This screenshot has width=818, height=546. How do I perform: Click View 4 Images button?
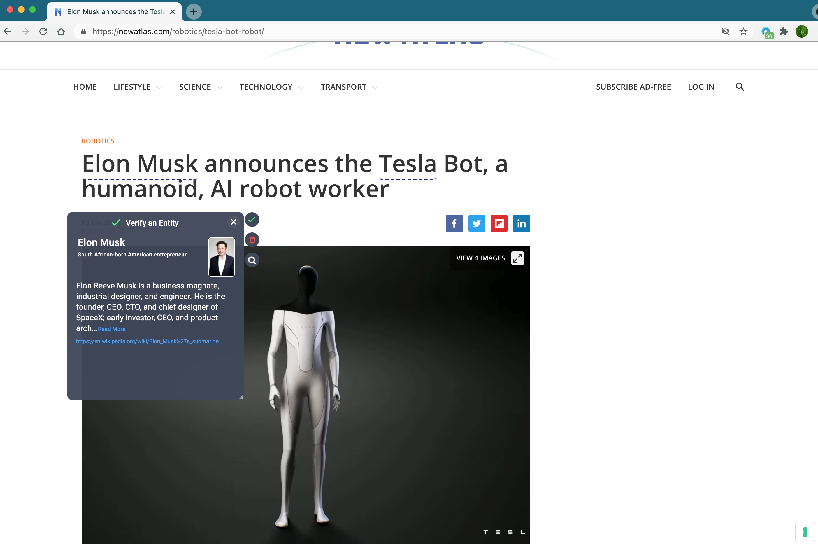pos(480,258)
